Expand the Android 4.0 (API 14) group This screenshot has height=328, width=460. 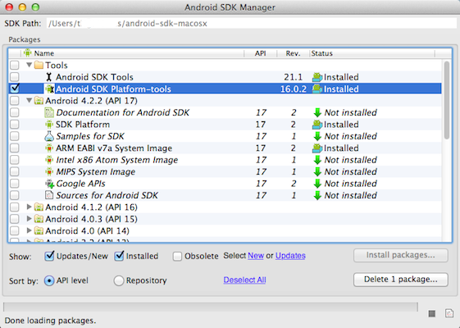pyautogui.click(x=29, y=230)
